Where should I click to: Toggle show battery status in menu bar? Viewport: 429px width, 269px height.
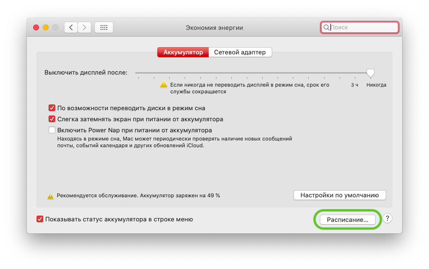click(x=40, y=219)
